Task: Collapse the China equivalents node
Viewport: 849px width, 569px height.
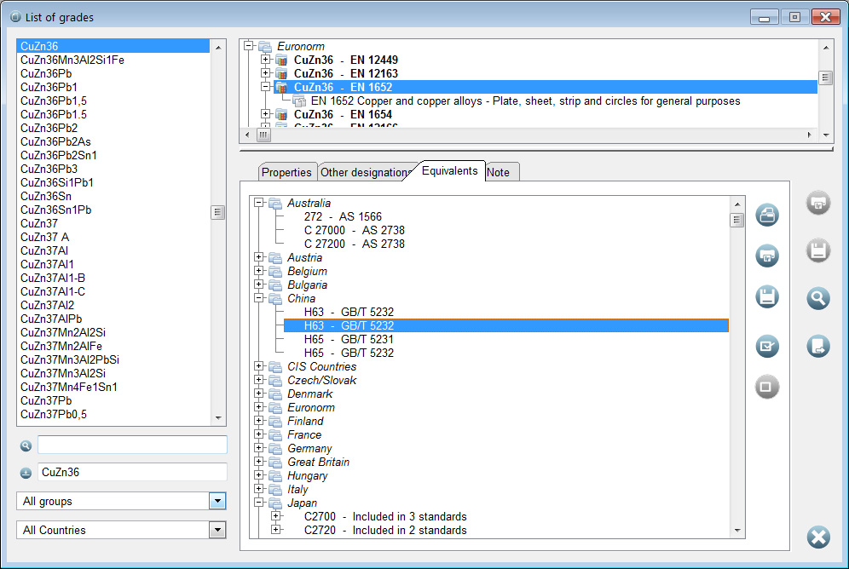Action: pyautogui.click(x=259, y=297)
